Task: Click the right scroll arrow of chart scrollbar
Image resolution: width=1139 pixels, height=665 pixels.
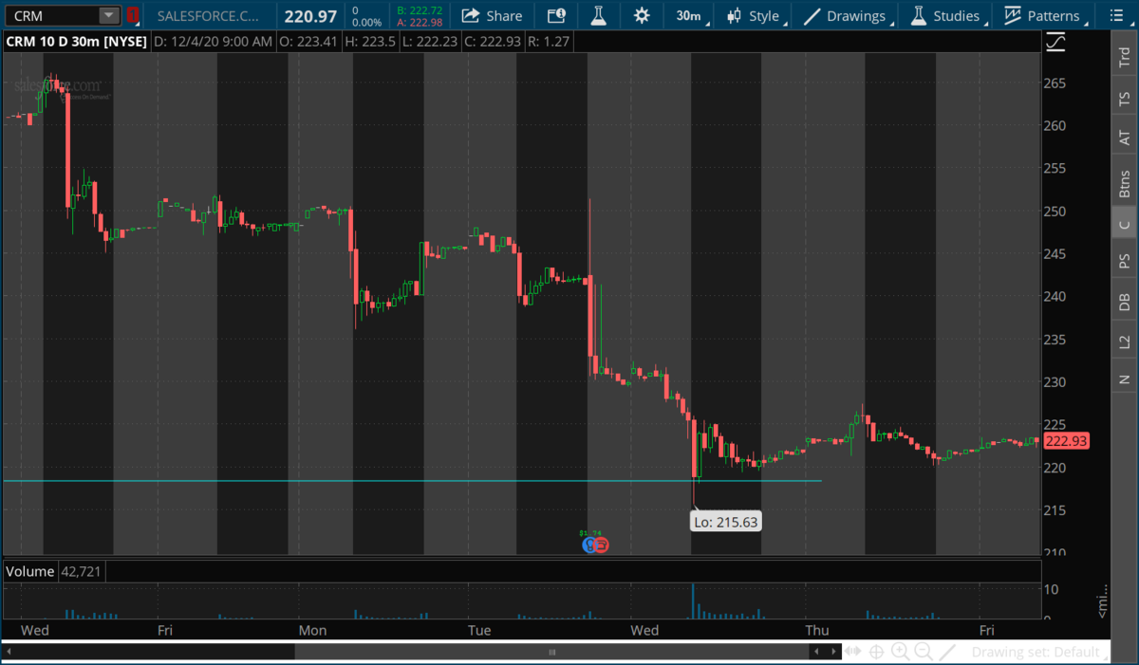Action: click(x=831, y=652)
